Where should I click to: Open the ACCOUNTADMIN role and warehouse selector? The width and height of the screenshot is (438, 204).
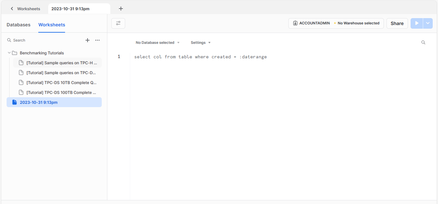[336, 23]
